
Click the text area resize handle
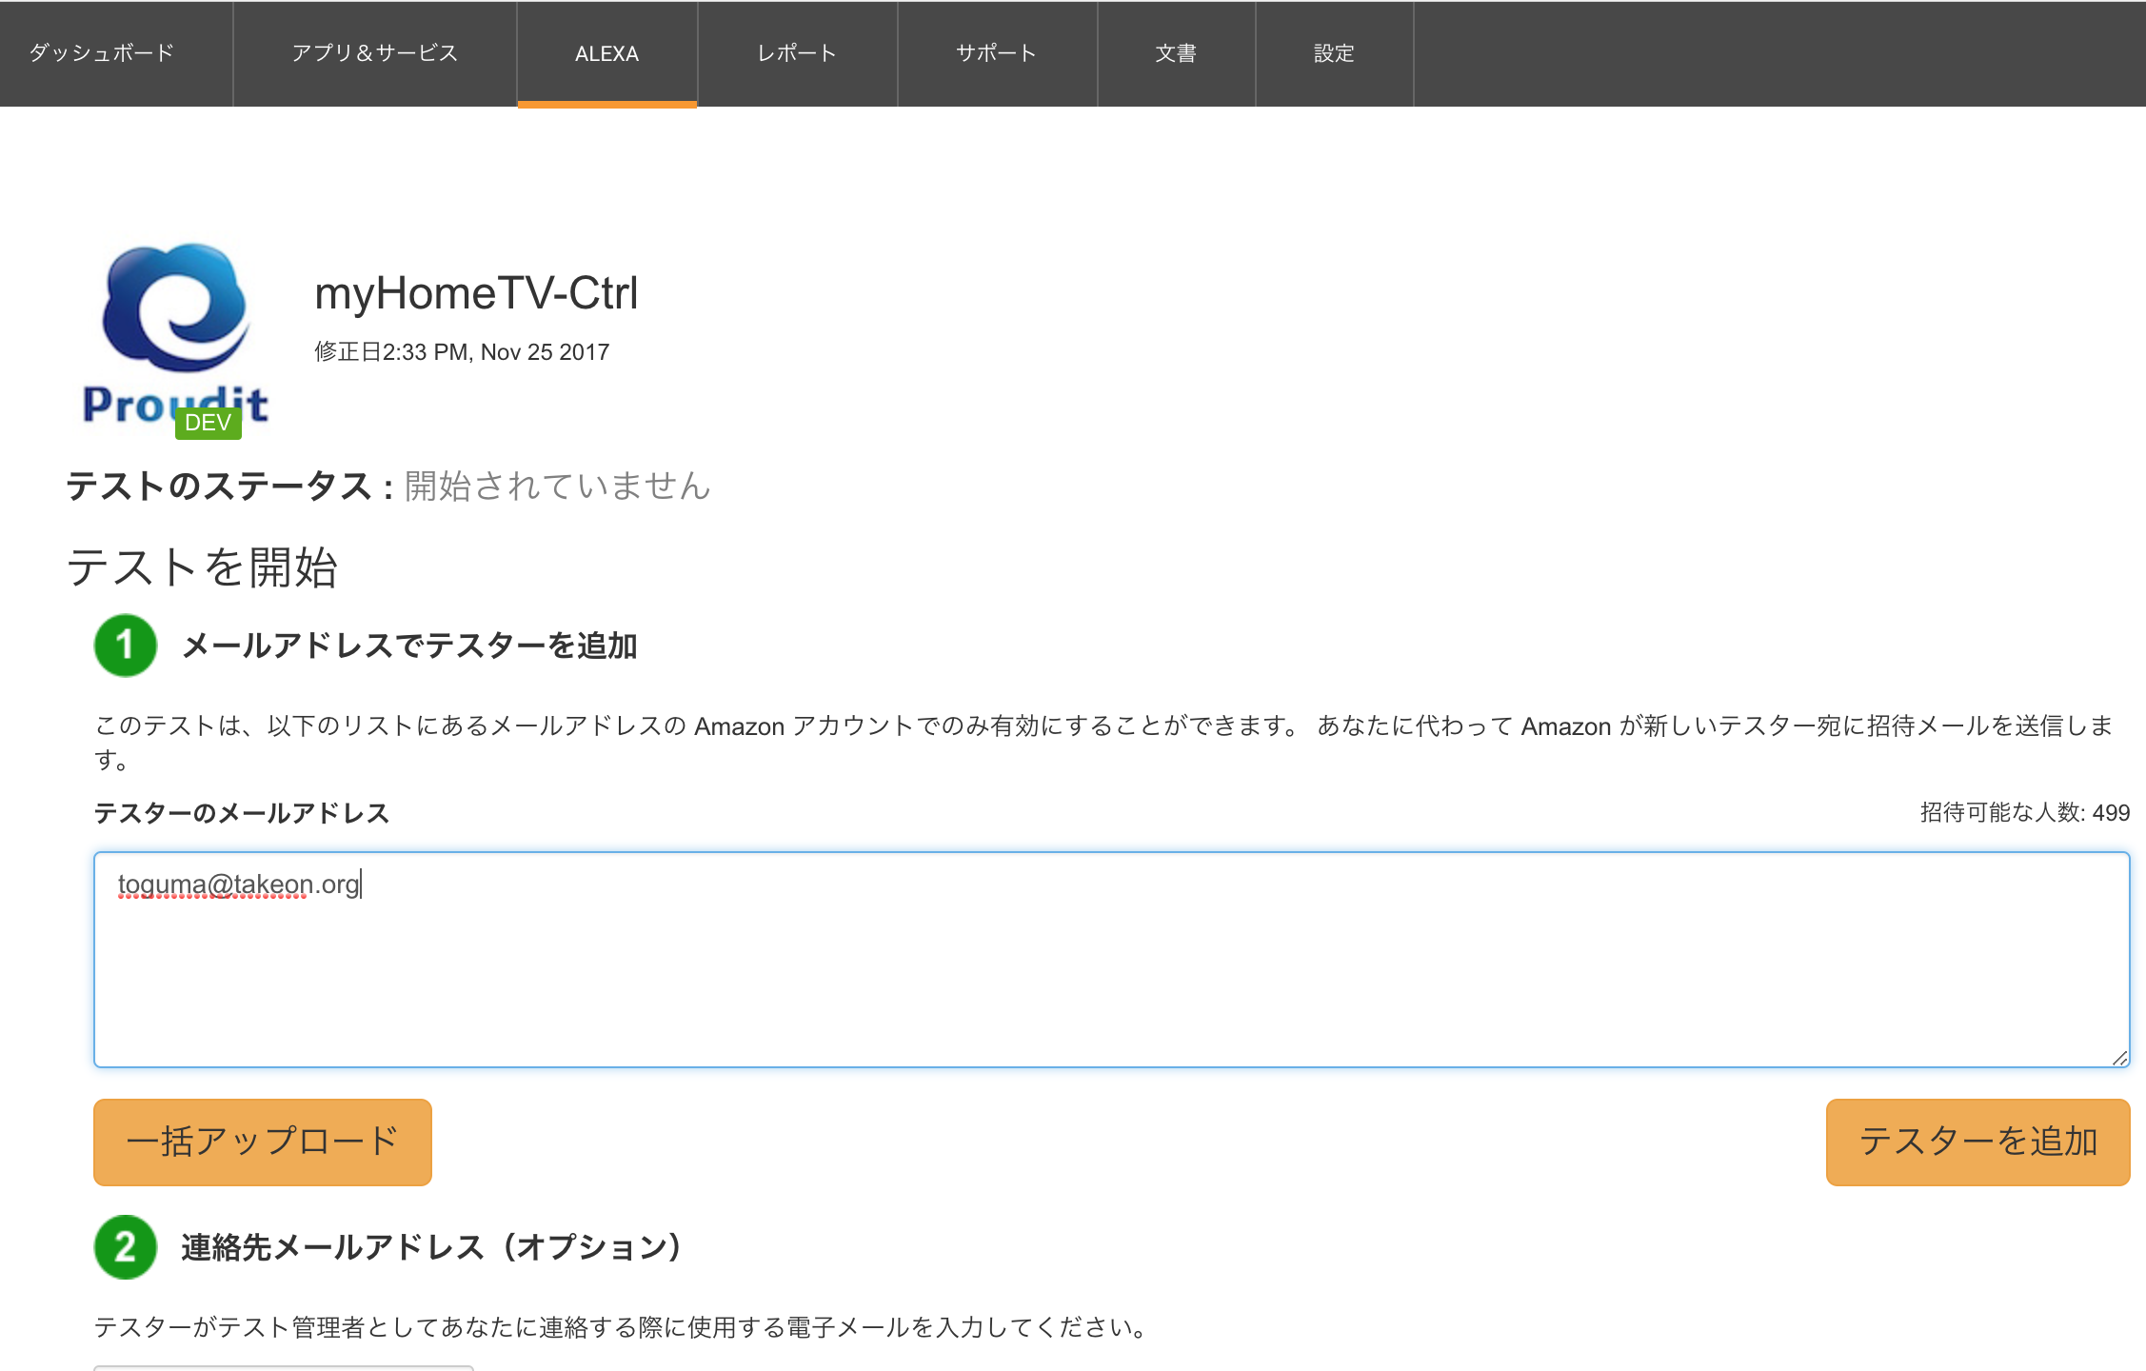pyautogui.click(x=2119, y=1058)
